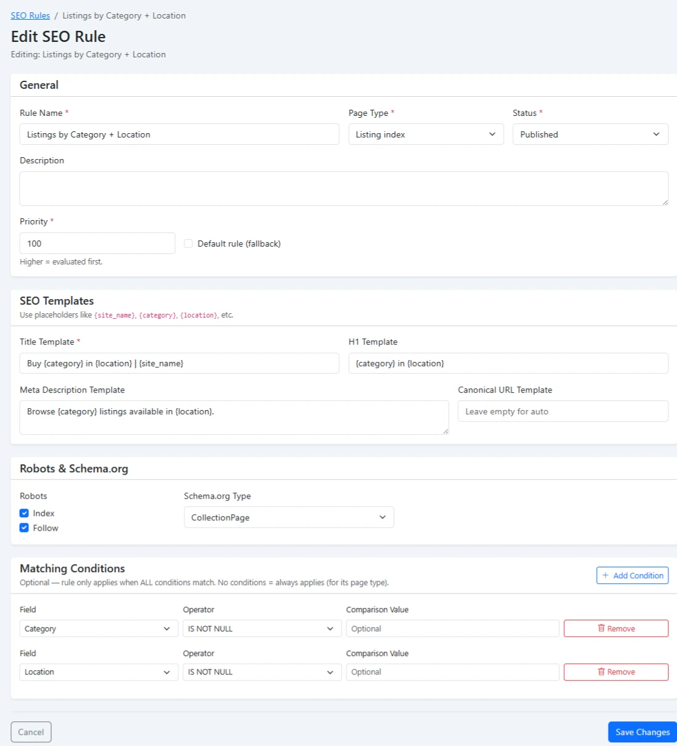This screenshot has height=746, width=677.
Task: Click the Meta Description Template textarea
Action: (x=234, y=417)
